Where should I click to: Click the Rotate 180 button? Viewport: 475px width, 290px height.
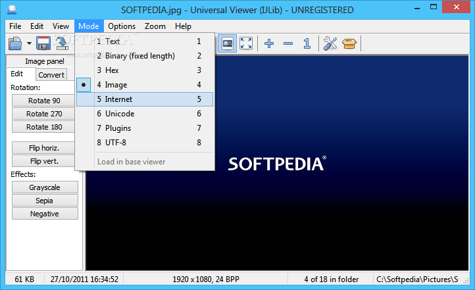(43, 127)
